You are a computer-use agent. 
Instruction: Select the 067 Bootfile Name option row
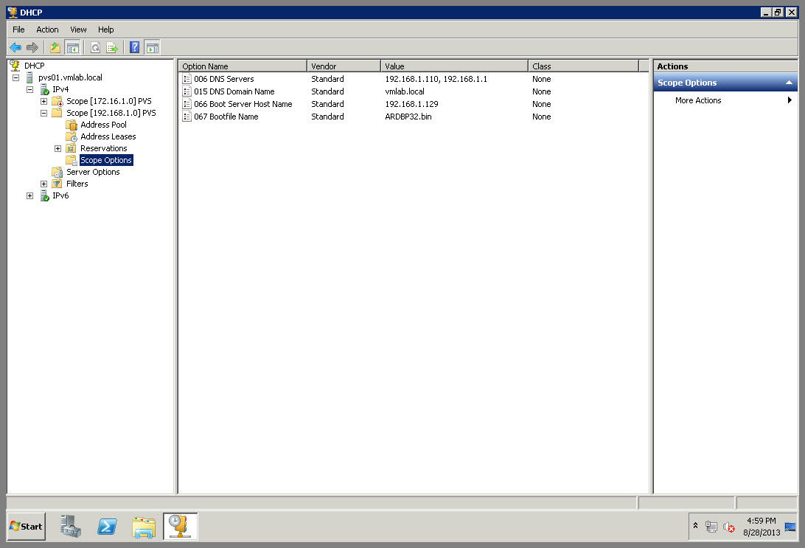226,117
